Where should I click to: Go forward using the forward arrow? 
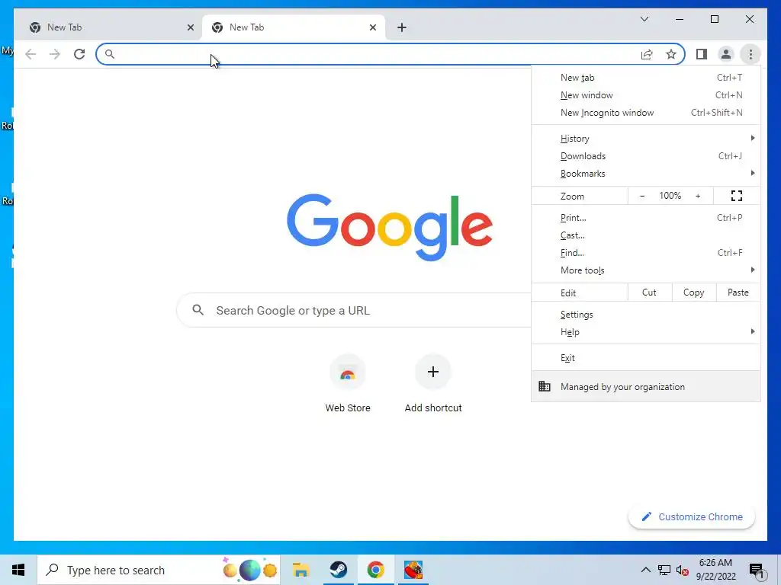click(55, 54)
